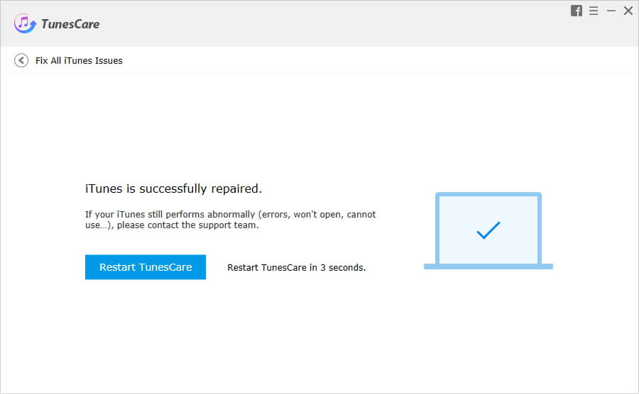Click the laptop checkmark illustration
The height and width of the screenshot is (394, 639).
[x=488, y=230]
